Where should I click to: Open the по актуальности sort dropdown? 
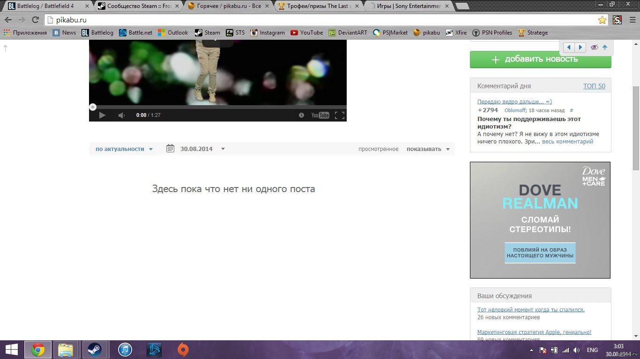coord(124,149)
